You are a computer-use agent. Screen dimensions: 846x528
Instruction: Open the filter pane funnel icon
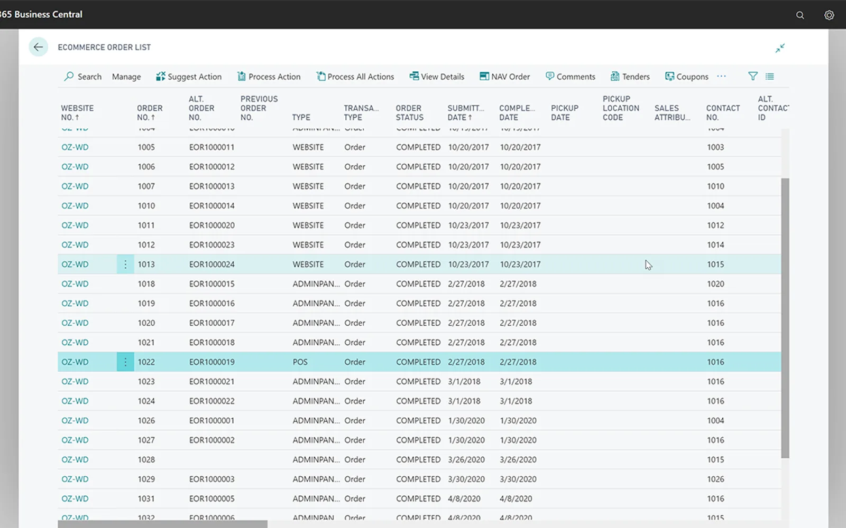(753, 76)
